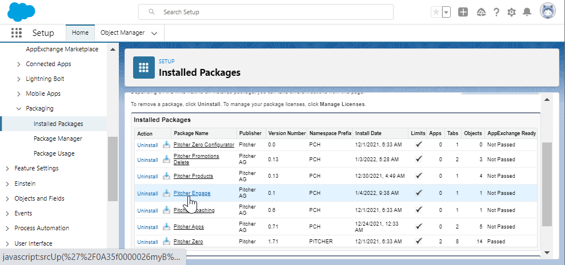Click download icon beside Pitcher Products
The image size is (565, 265).
[x=166, y=176]
